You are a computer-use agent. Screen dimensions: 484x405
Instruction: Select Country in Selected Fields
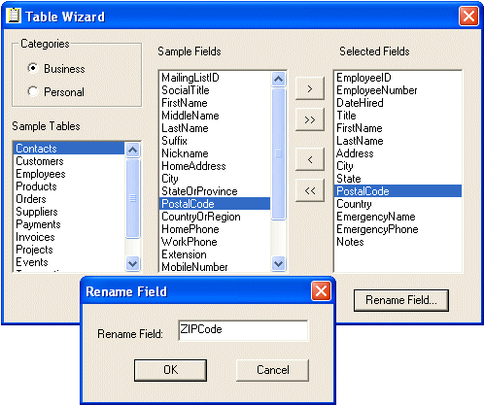[398, 204]
